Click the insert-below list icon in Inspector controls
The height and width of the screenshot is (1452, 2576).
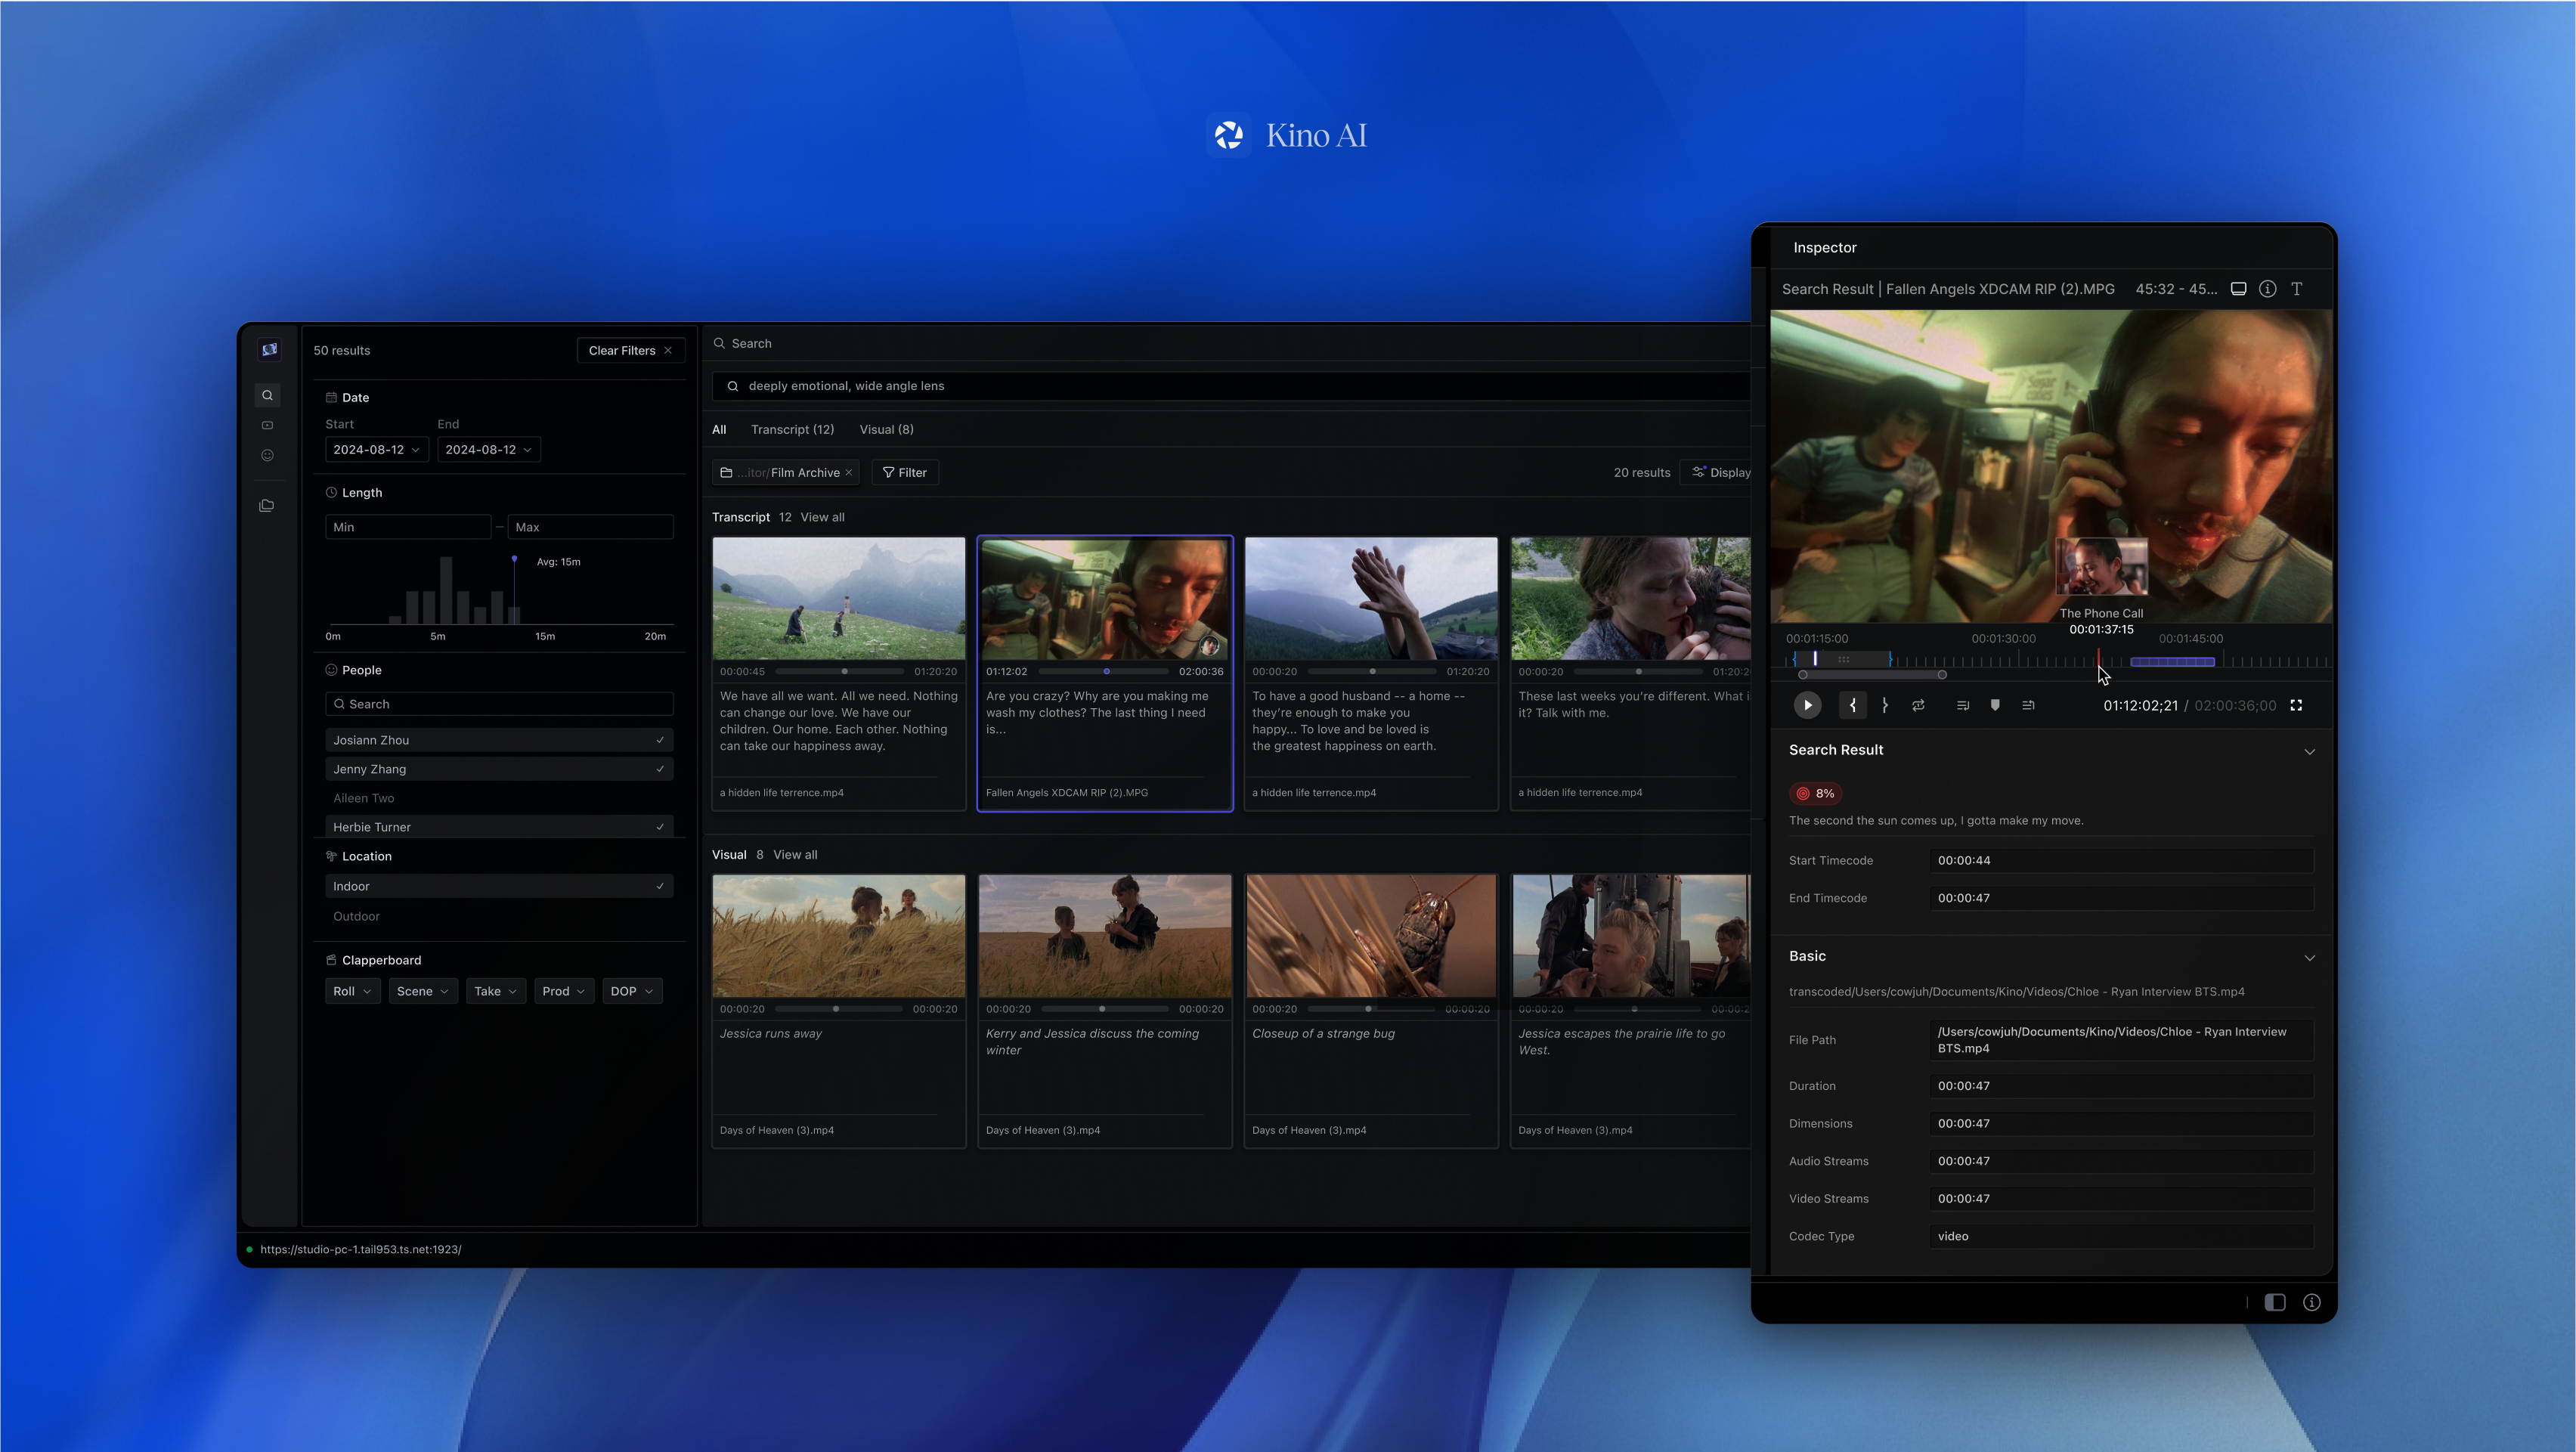(x=1962, y=705)
